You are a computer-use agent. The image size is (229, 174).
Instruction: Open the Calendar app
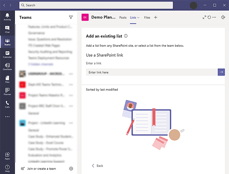[x=7, y=54]
